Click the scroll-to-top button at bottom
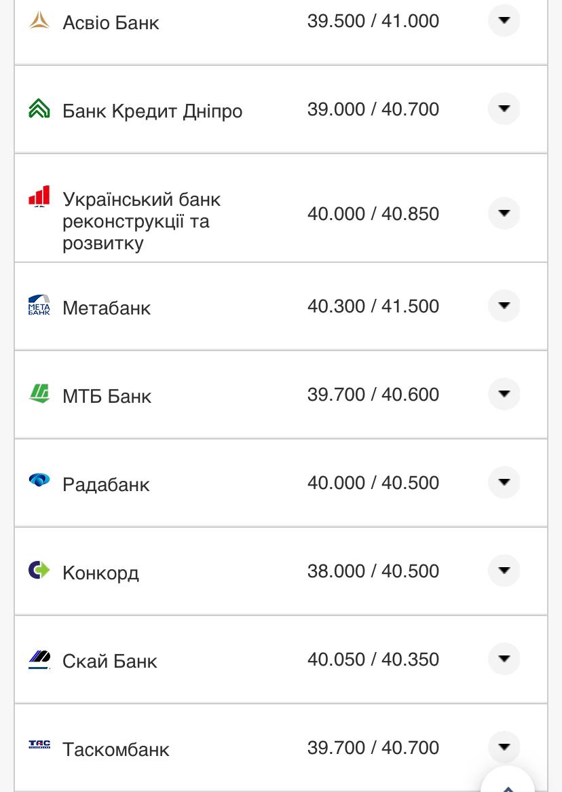 tap(509, 782)
